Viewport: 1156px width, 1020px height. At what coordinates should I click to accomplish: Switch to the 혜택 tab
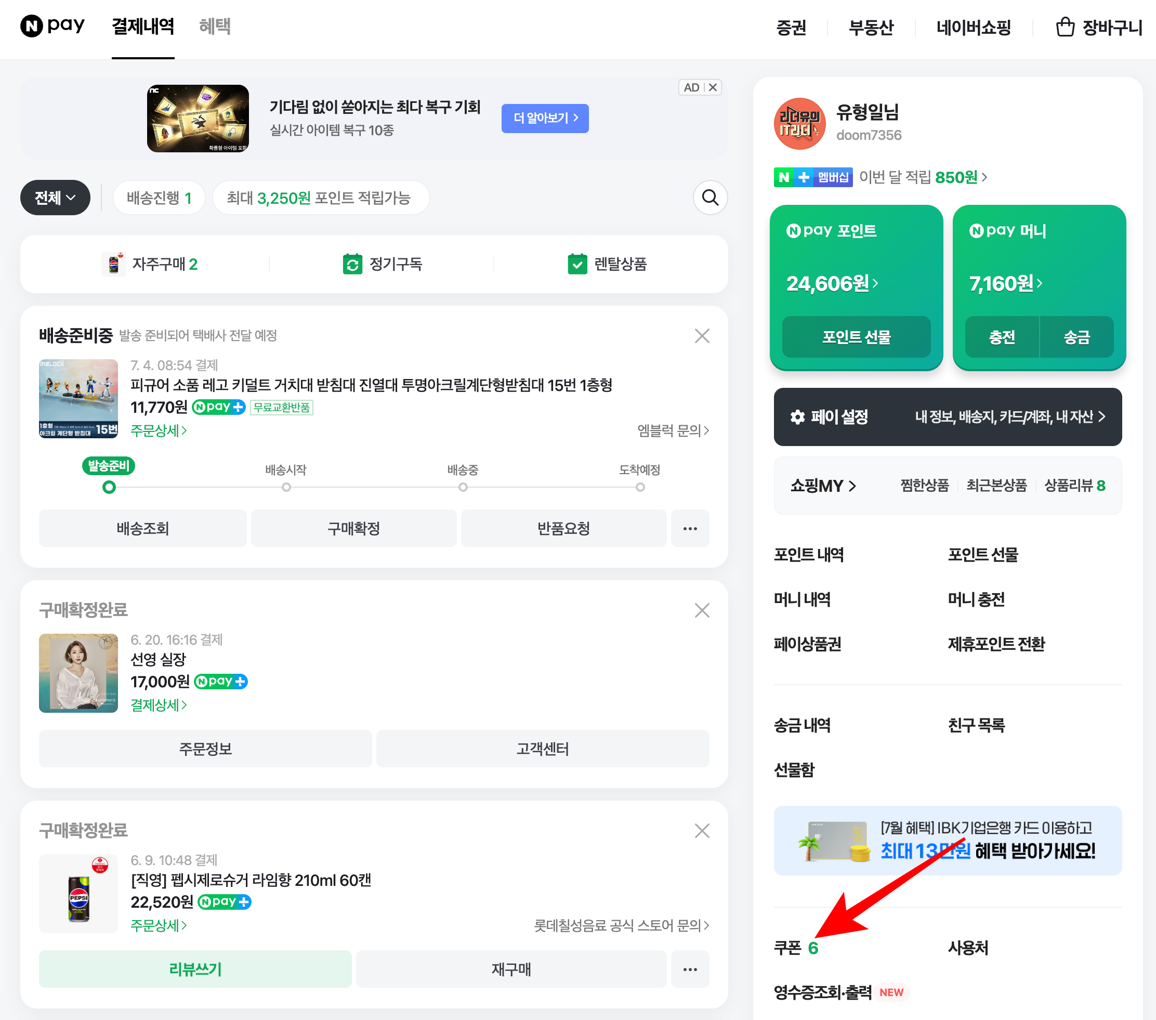(214, 26)
